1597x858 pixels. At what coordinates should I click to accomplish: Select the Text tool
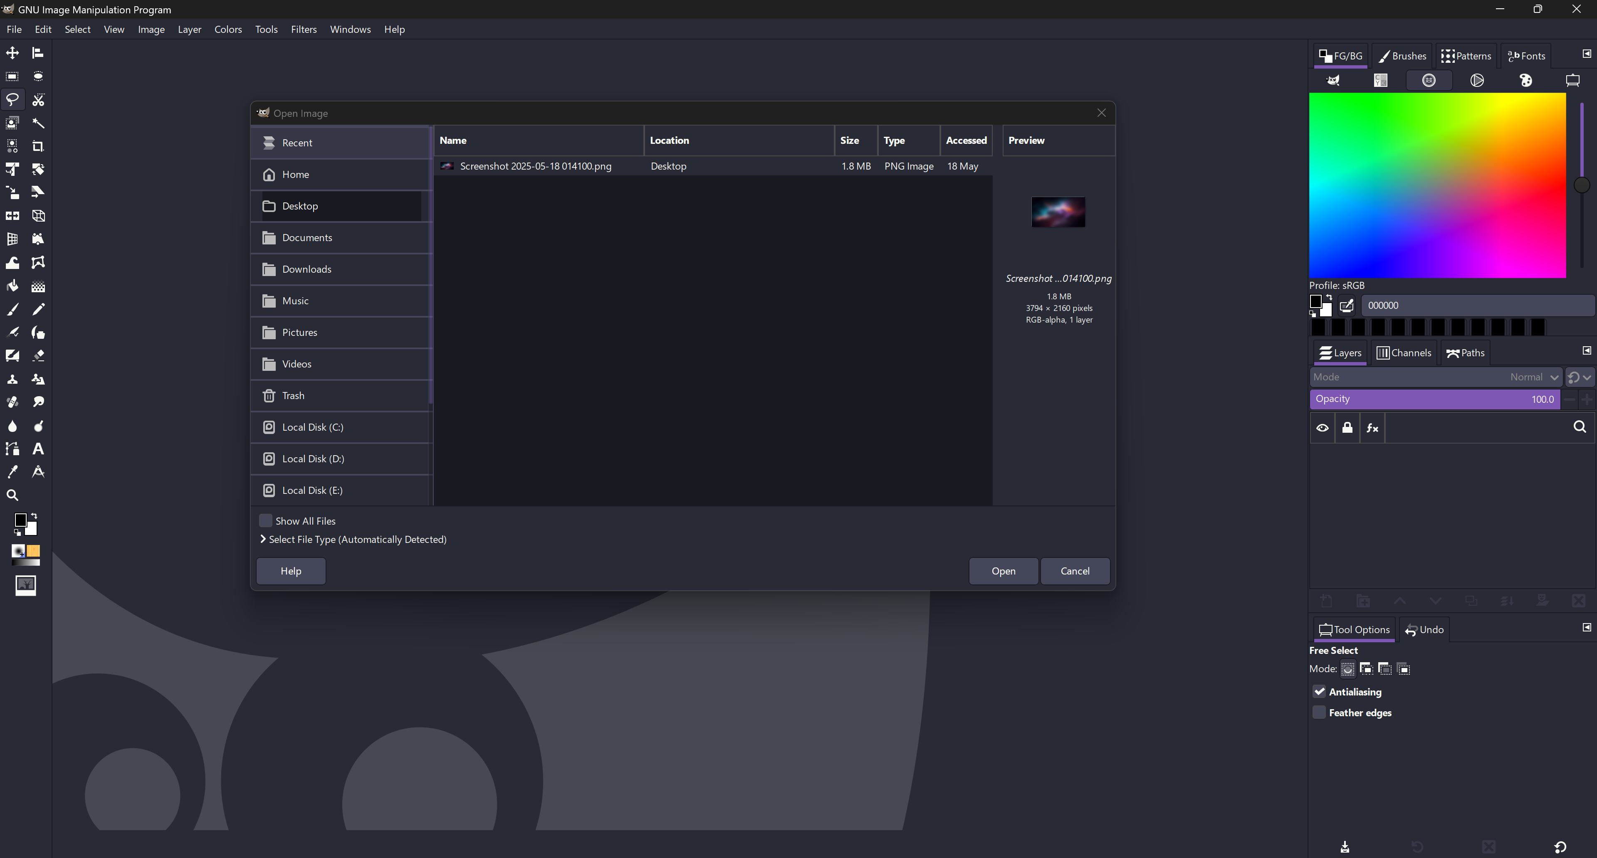[38, 449]
